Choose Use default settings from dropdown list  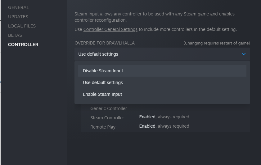(x=103, y=82)
